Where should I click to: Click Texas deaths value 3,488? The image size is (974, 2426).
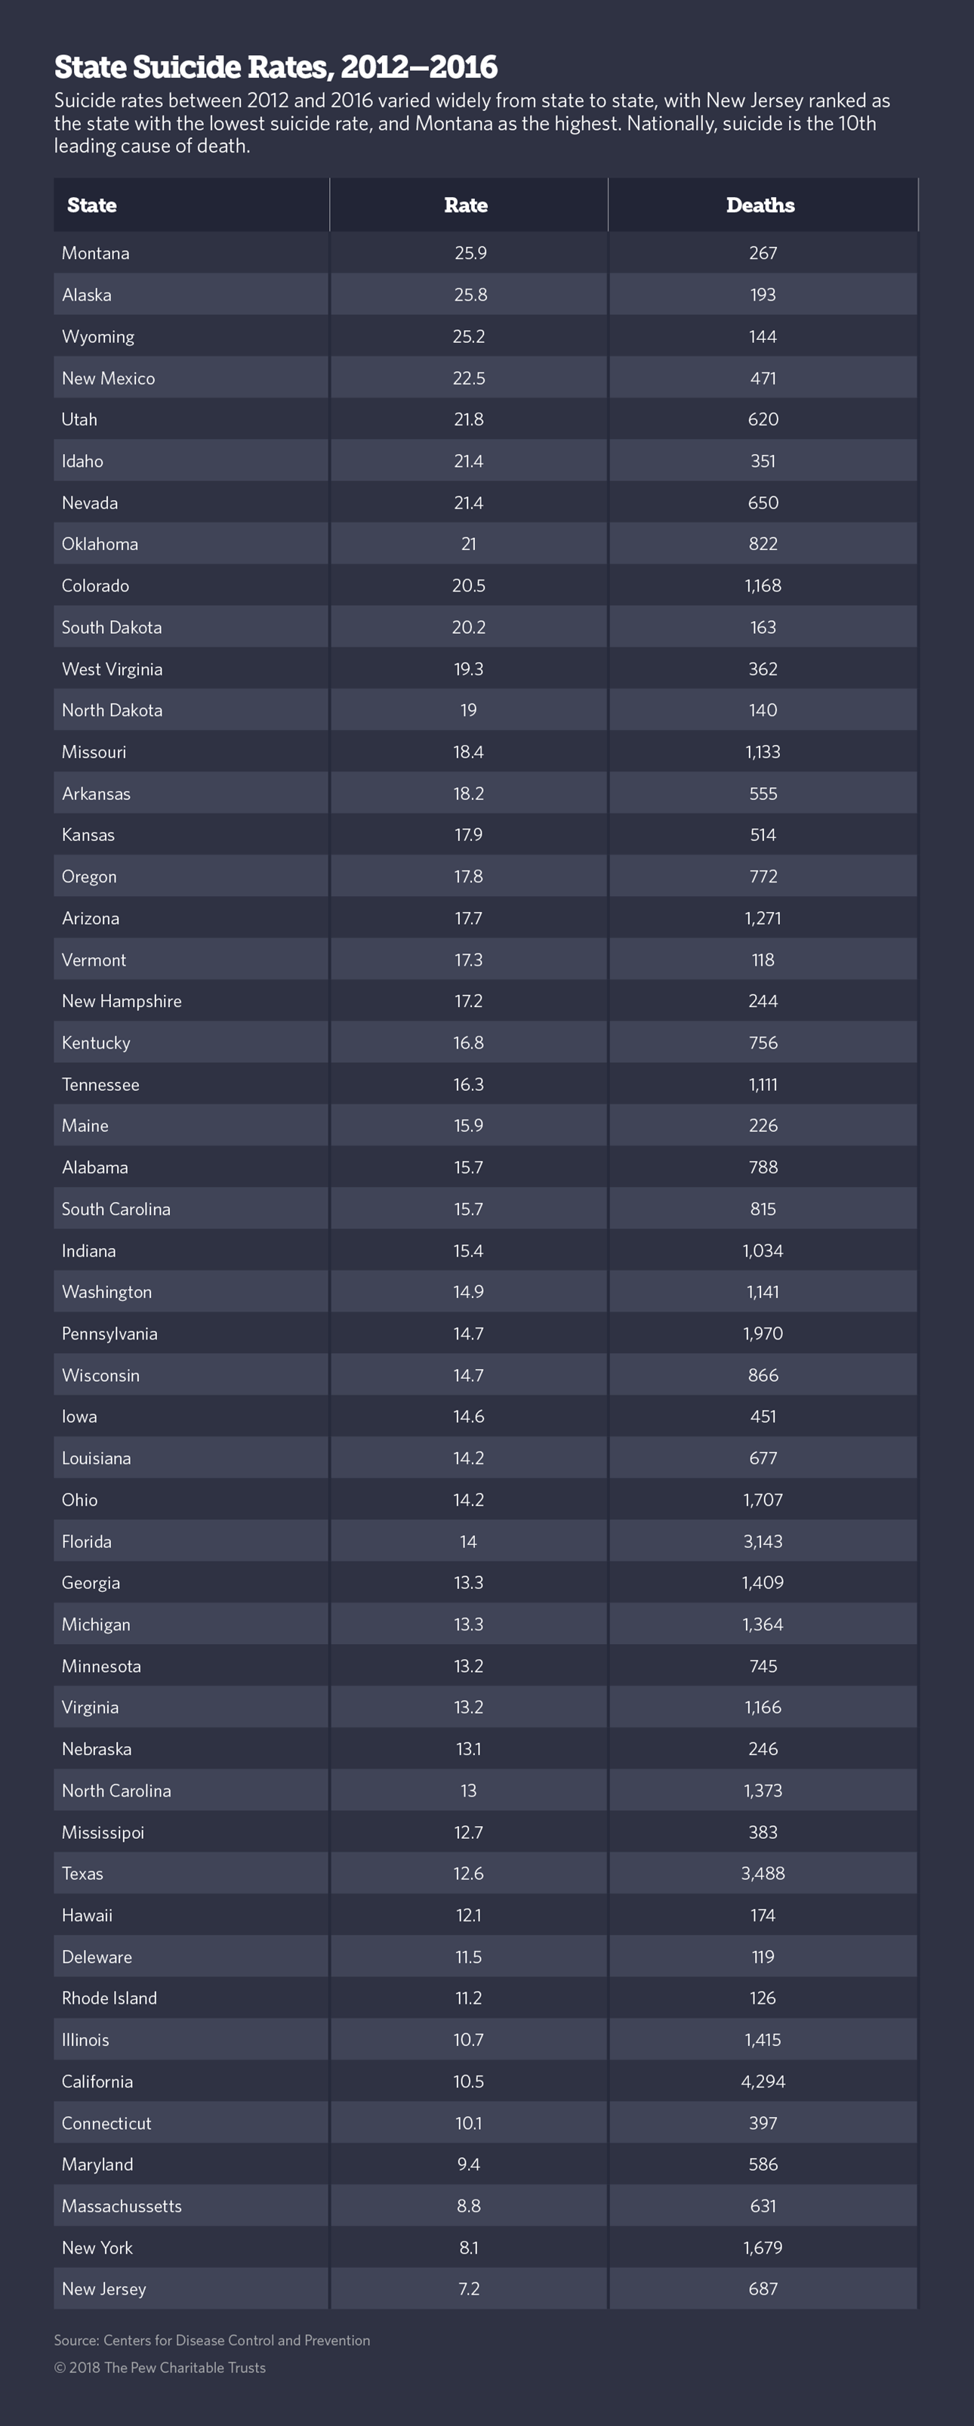[763, 1873]
